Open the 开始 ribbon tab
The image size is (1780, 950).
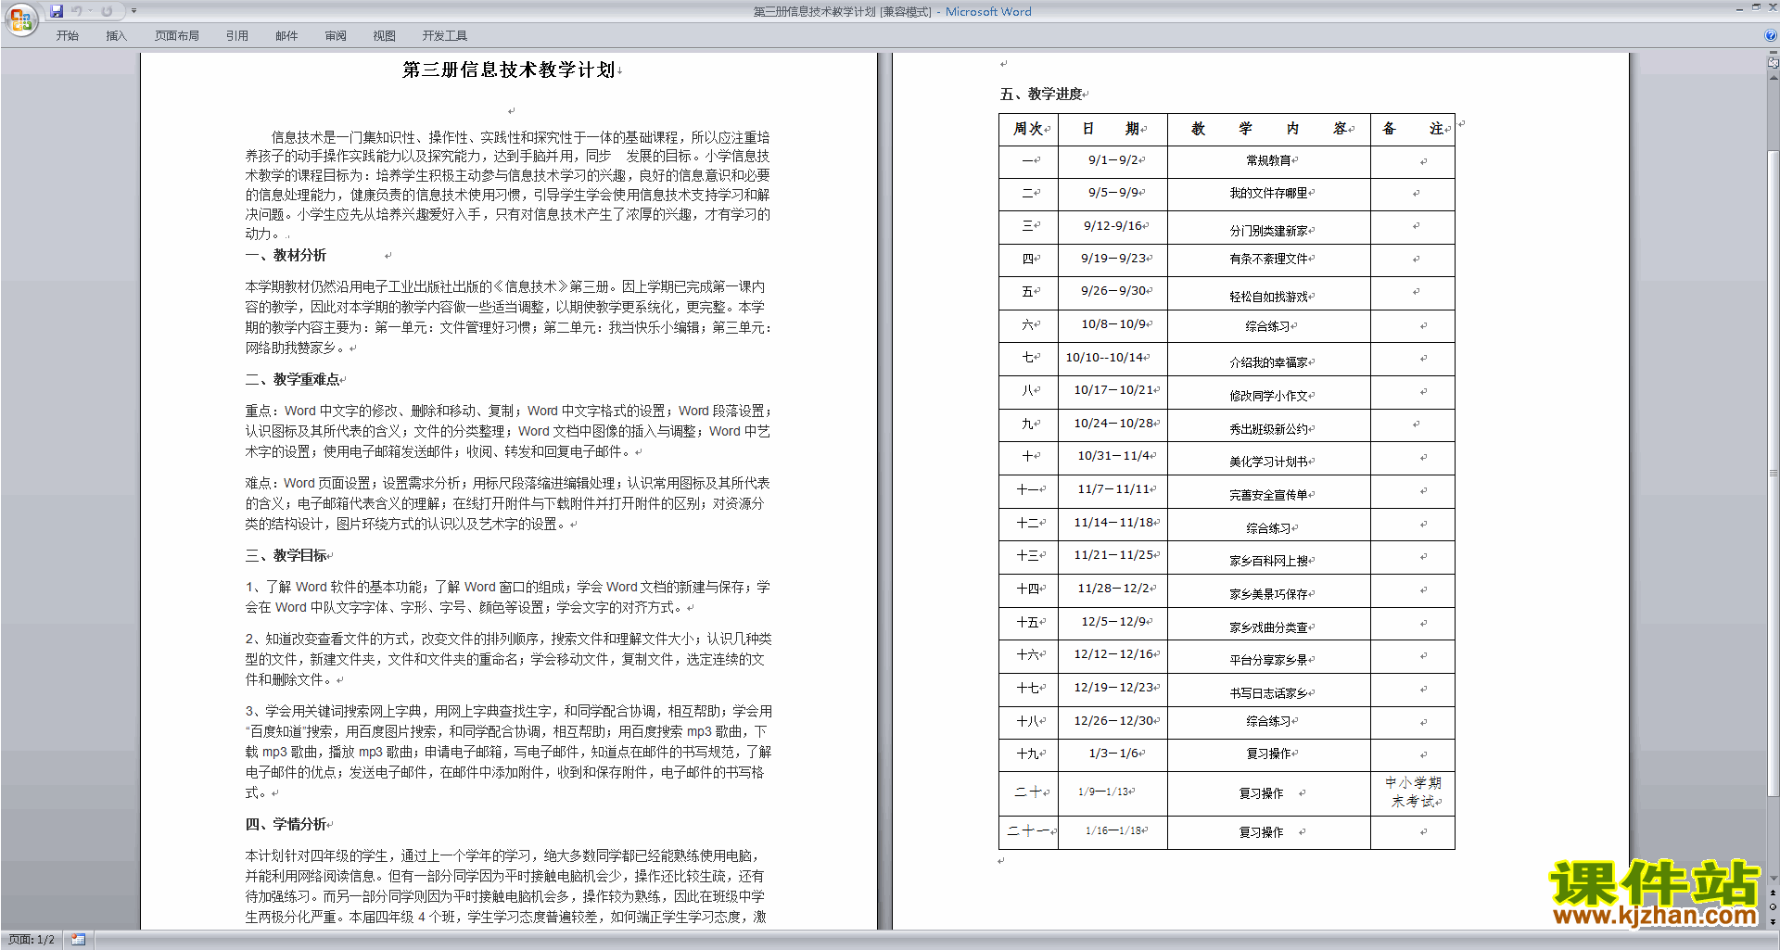click(x=68, y=36)
